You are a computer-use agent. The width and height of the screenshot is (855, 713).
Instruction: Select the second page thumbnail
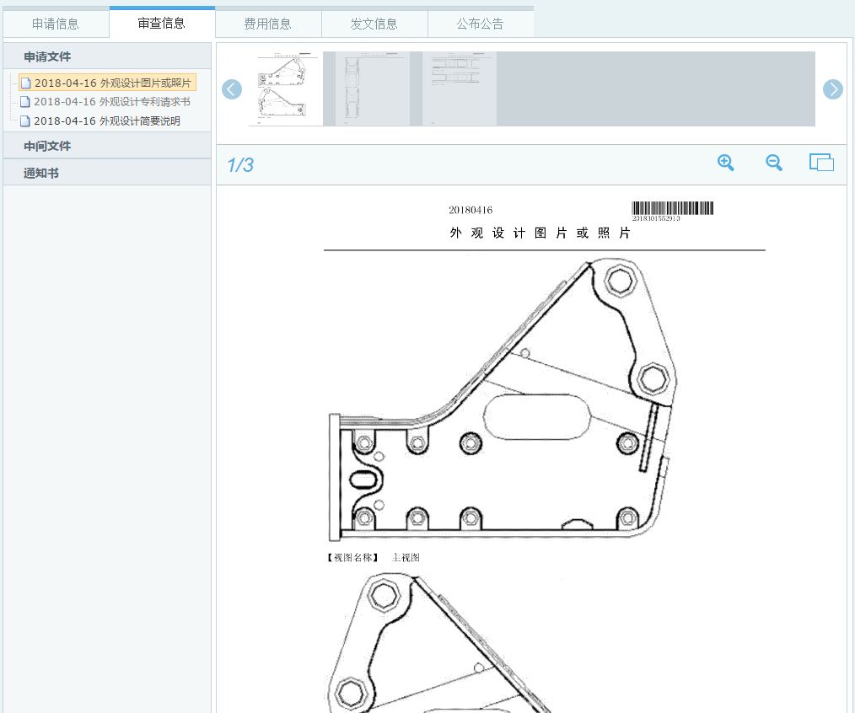[373, 88]
